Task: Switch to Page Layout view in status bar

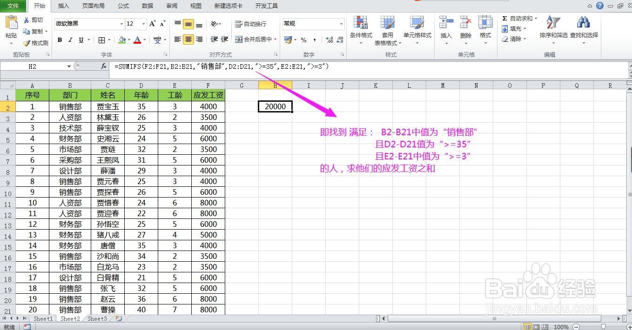Action: (536, 327)
